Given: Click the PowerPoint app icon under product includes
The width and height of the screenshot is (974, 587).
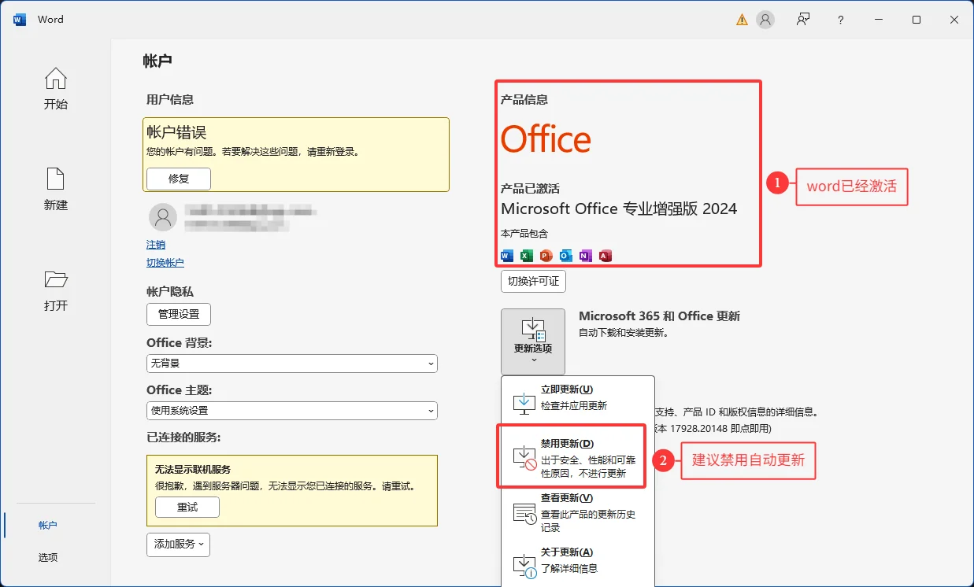Looking at the screenshot, I should point(546,256).
